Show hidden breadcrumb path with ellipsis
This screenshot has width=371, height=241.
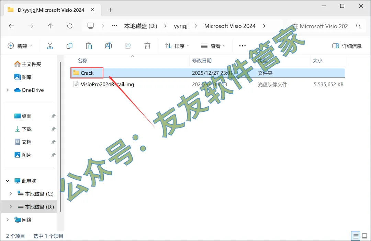(114, 26)
